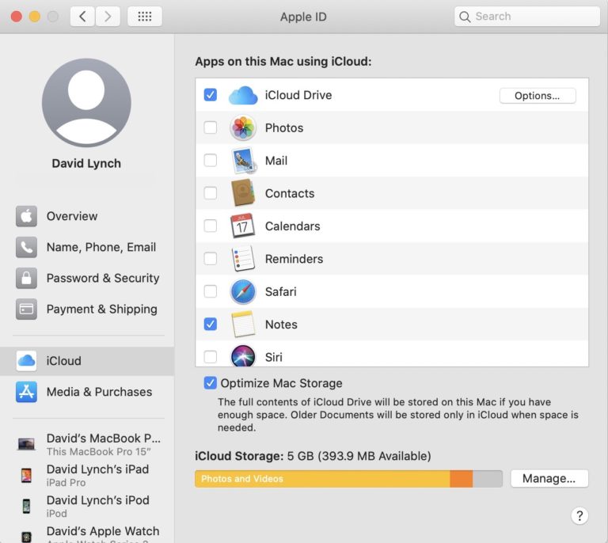Click the David Lynch profile avatar

[86, 103]
